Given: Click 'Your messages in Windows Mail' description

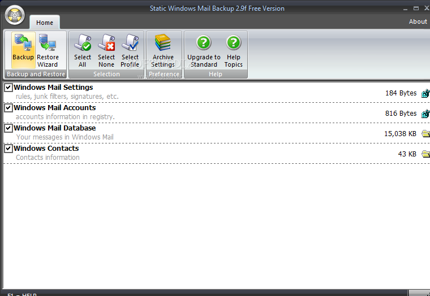Looking at the screenshot, I should [x=64, y=137].
